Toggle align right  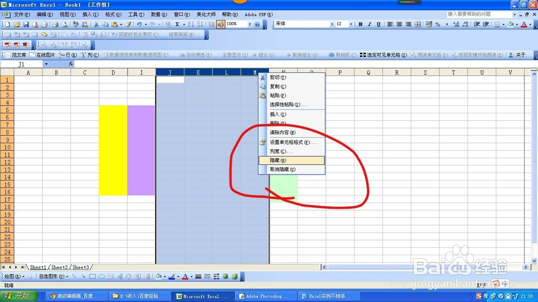pyautogui.click(x=408, y=24)
